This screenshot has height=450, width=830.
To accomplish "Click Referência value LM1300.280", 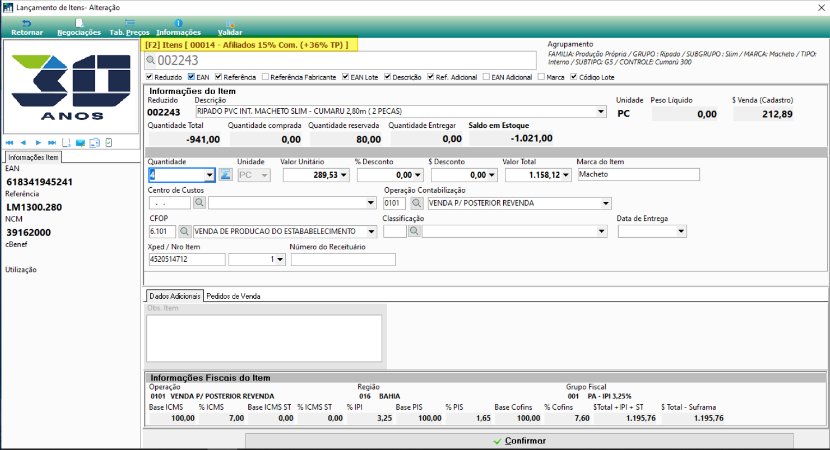I will point(34,207).
